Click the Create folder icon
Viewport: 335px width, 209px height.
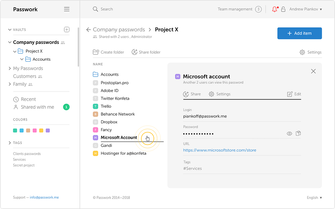(x=96, y=52)
